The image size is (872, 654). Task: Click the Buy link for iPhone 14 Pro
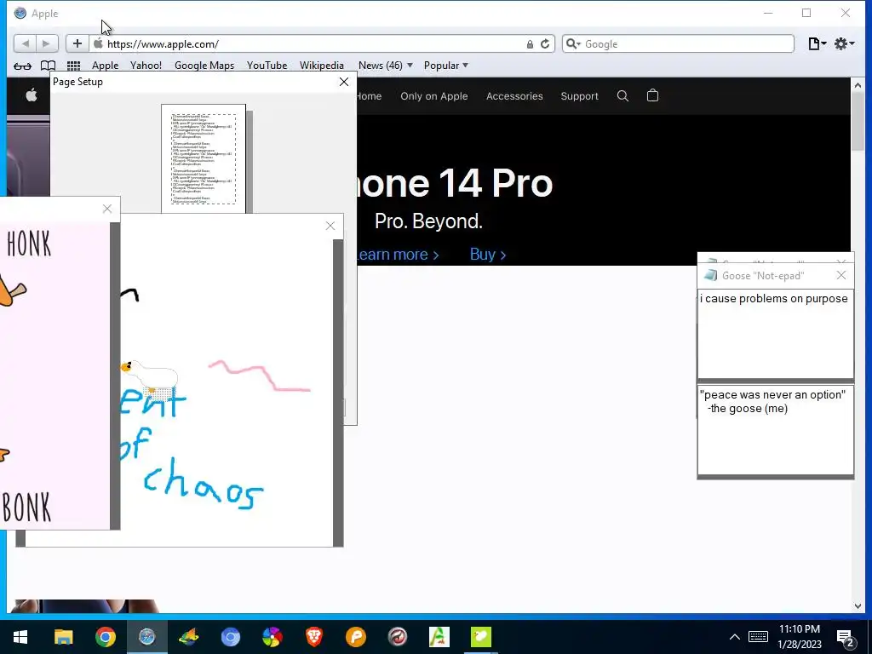488,254
